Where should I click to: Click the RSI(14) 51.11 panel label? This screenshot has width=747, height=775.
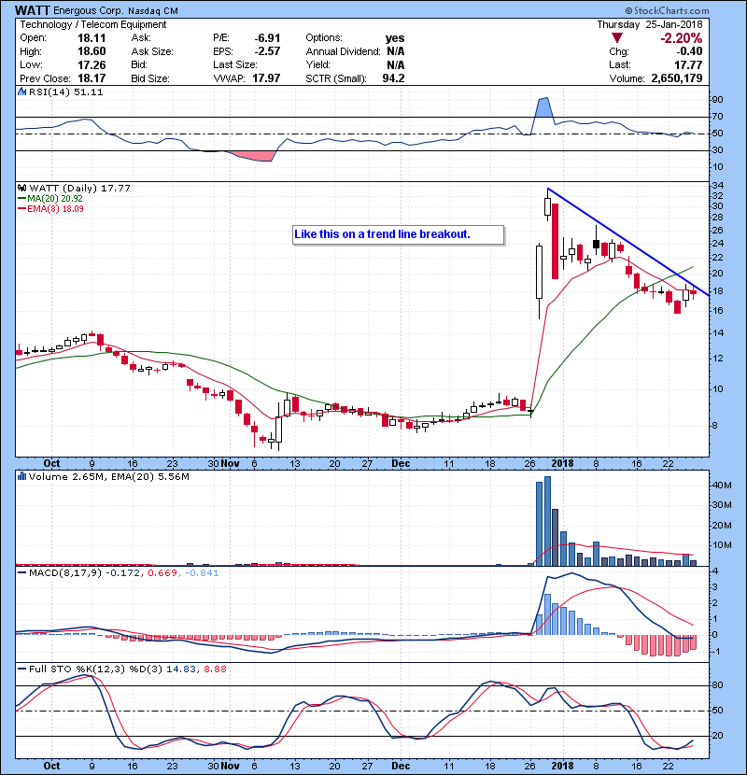point(66,92)
